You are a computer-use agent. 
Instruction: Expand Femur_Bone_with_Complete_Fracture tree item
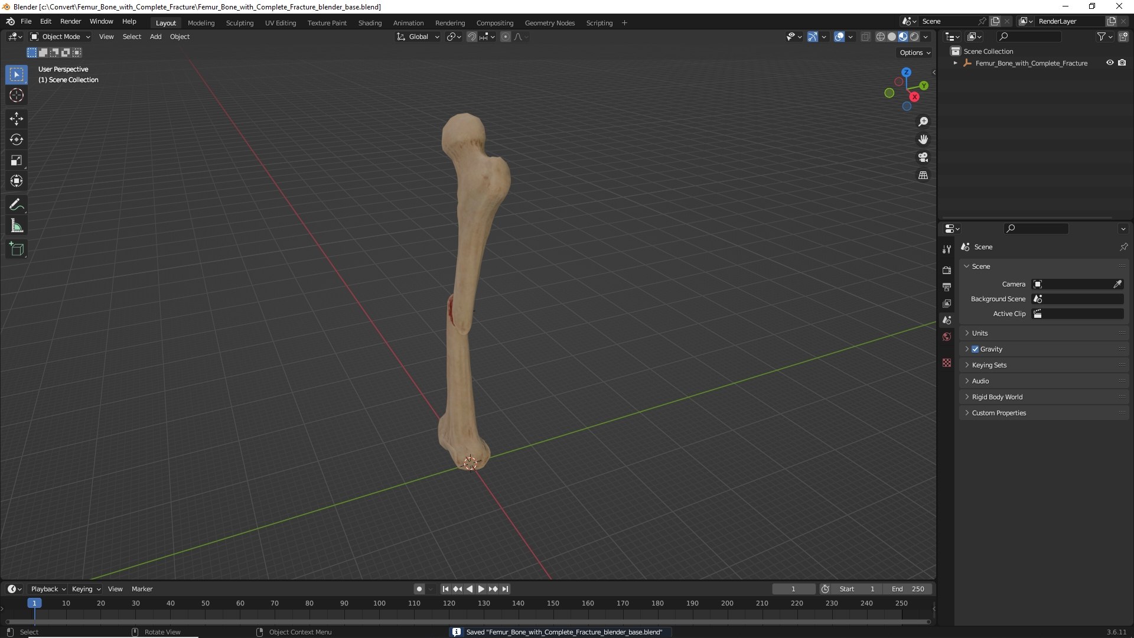955,63
